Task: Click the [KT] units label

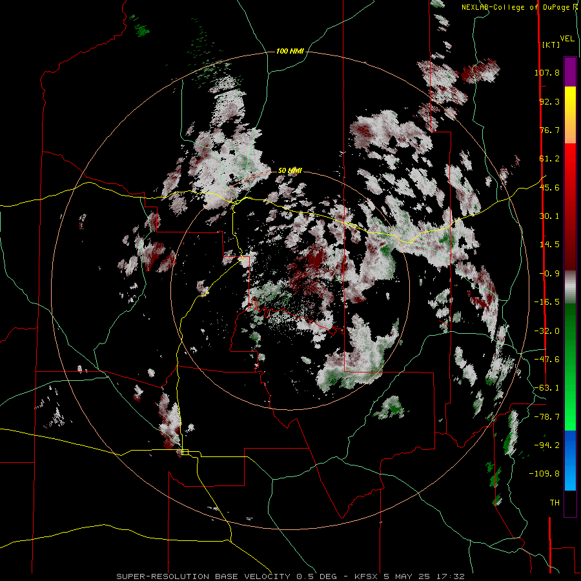Action: click(551, 45)
